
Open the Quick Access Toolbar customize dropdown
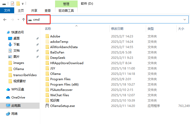click(23, 4)
